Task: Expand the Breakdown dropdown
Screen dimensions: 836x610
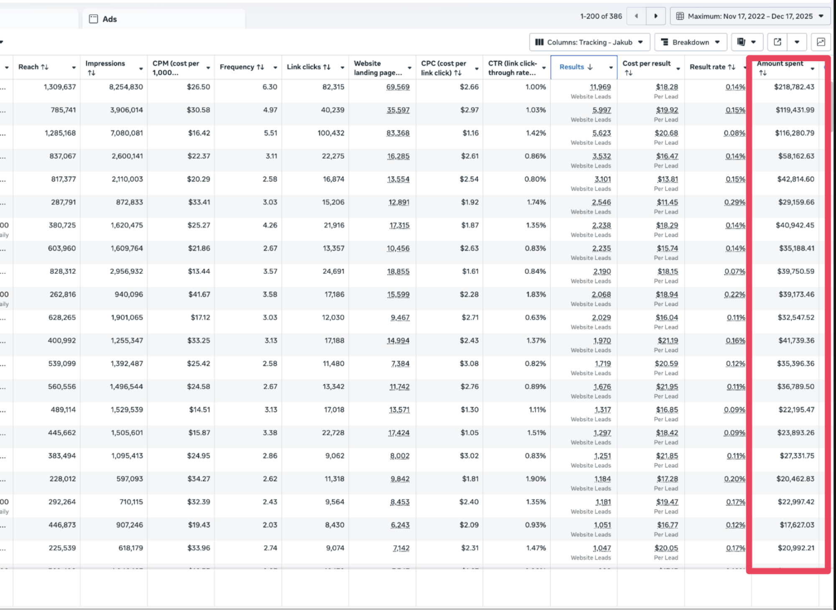Action: point(691,42)
